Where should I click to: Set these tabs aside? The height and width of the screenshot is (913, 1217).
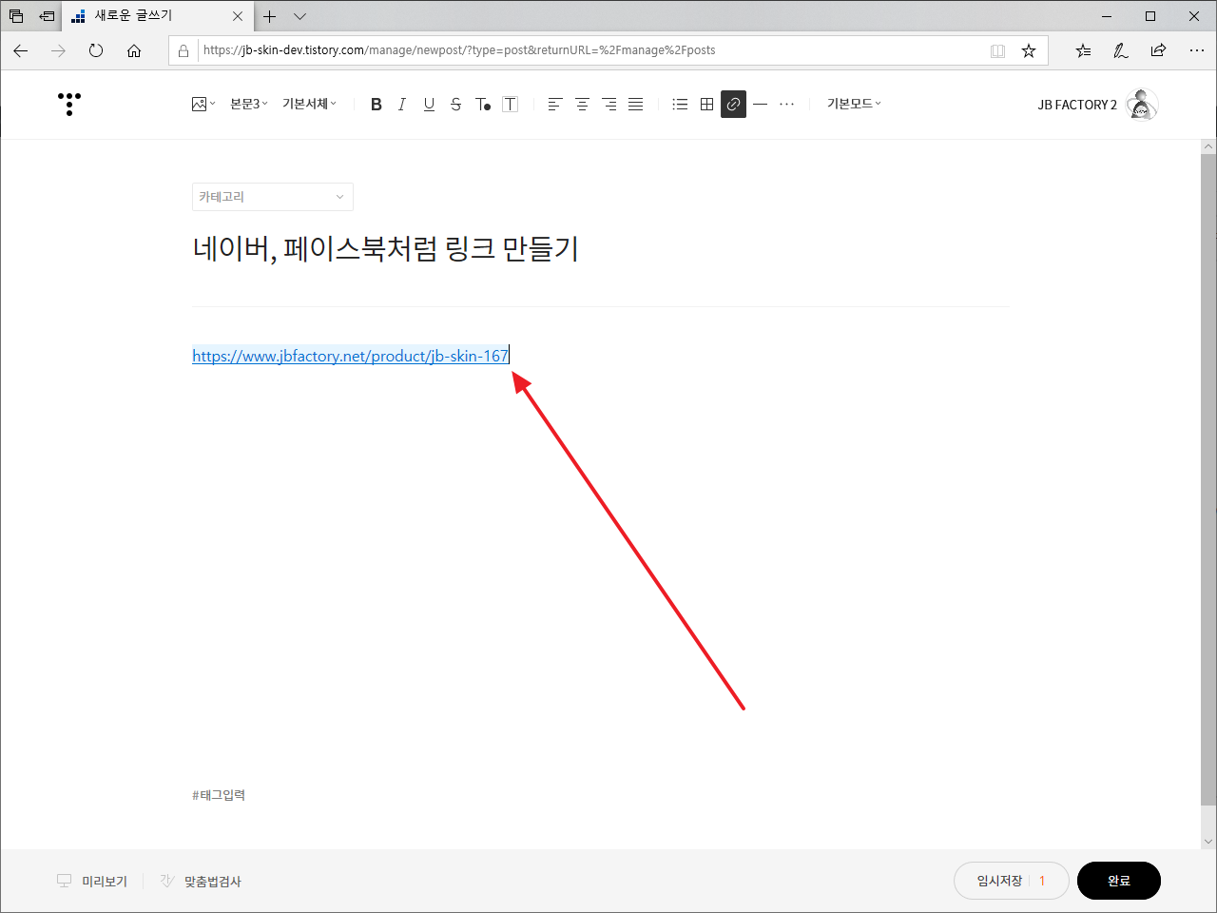pos(47,16)
